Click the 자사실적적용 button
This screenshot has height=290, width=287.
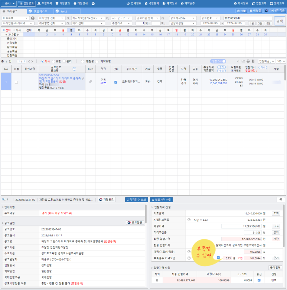275,11
